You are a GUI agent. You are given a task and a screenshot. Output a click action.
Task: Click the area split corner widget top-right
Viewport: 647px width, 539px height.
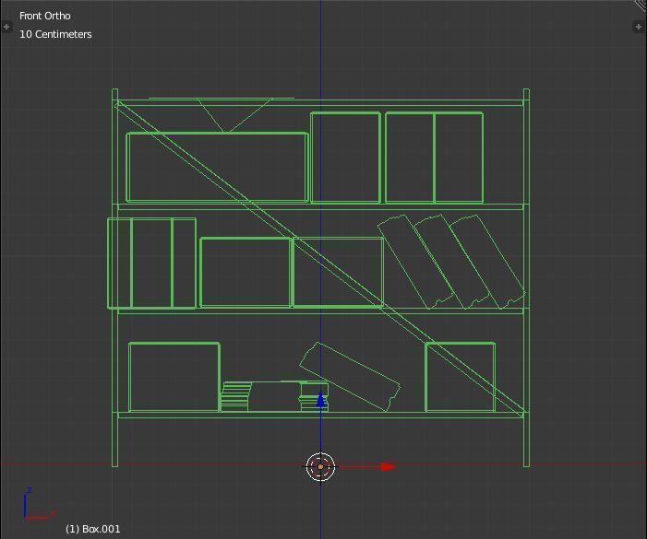coord(641,6)
